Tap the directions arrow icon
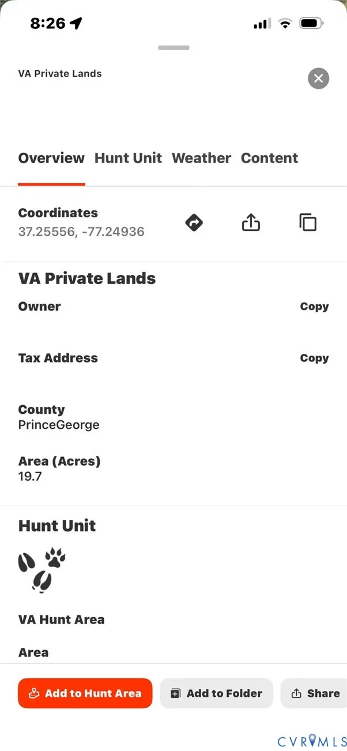Image resolution: width=347 pixels, height=751 pixels. (x=194, y=222)
